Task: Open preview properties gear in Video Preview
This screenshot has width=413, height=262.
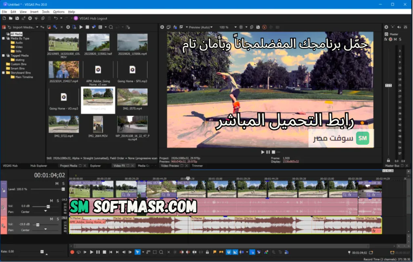Action: tap(162, 27)
